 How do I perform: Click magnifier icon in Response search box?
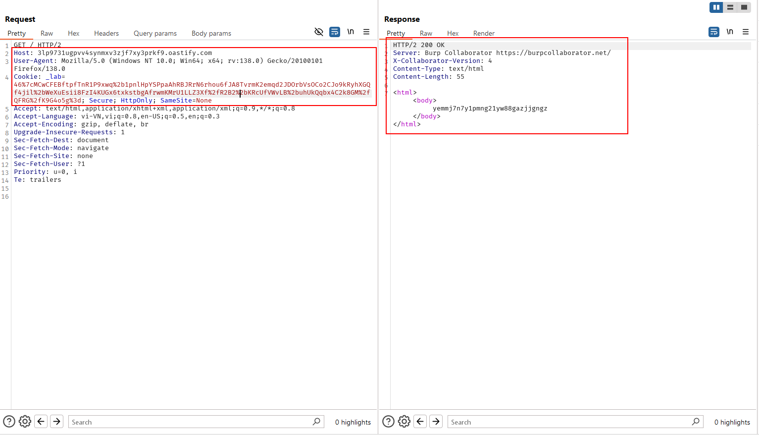tap(696, 422)
